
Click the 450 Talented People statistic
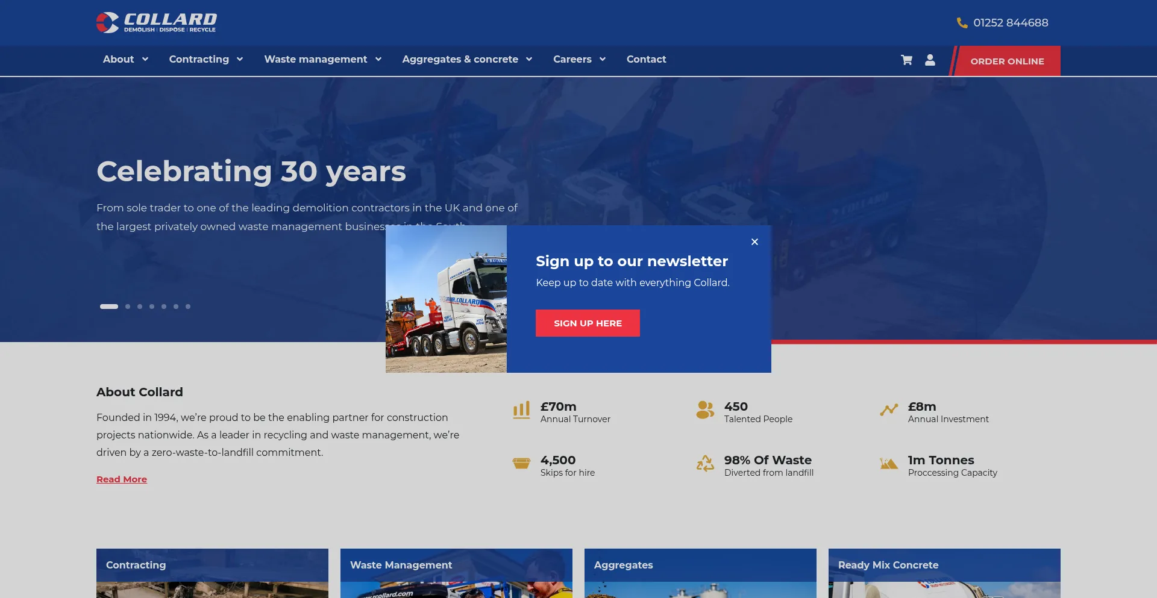click(758, 413)
